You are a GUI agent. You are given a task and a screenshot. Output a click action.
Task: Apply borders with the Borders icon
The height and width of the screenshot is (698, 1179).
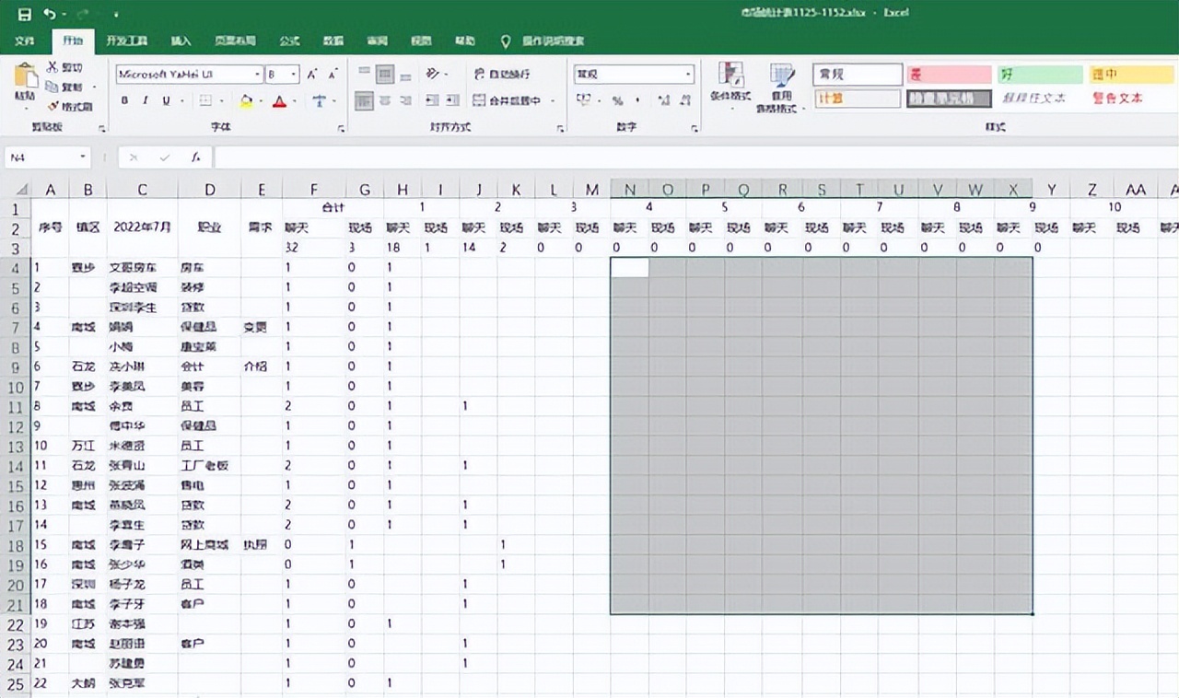205,100
